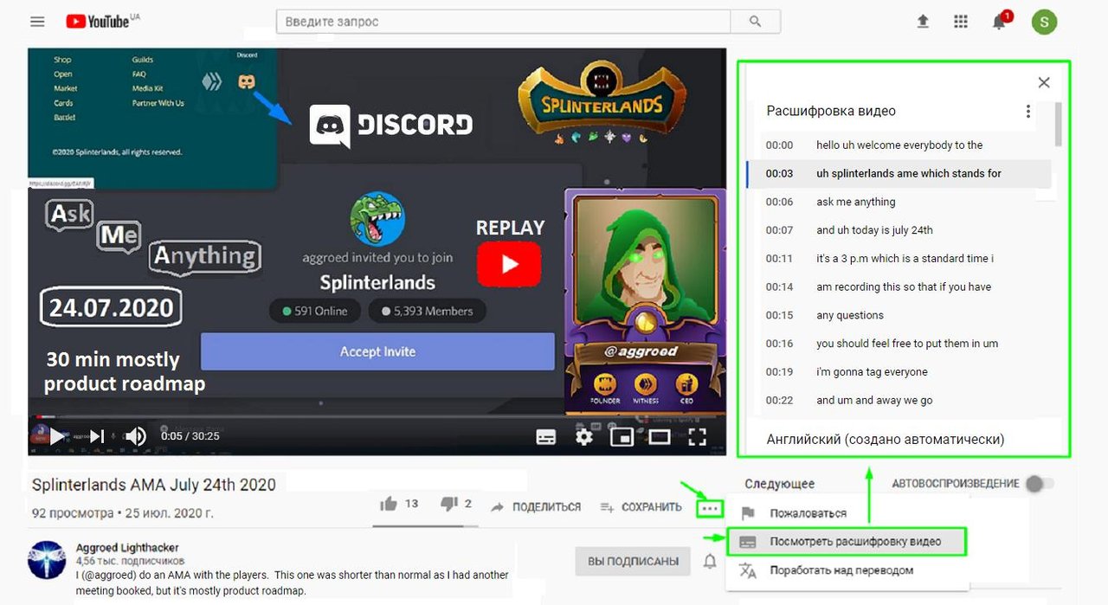Open Aggroed Lighthacker channel name link

tap(127, 548)
